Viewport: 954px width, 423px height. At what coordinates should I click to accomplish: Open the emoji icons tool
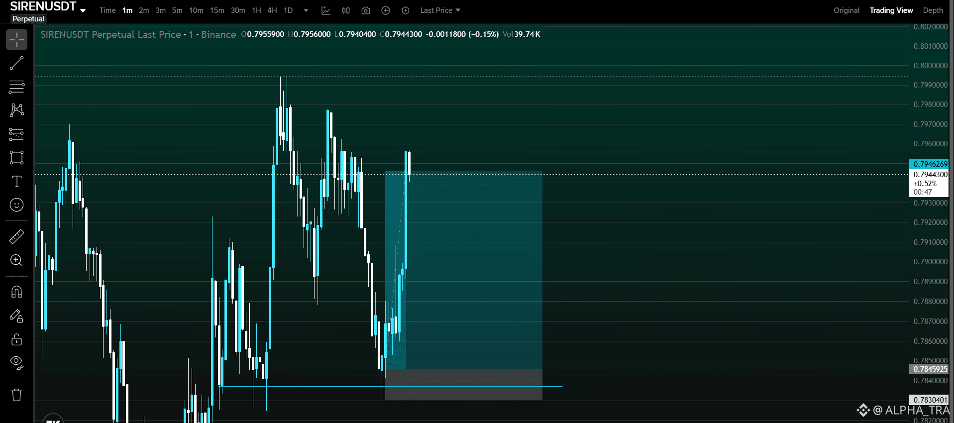pyautogui.click(x=16, y=205)
